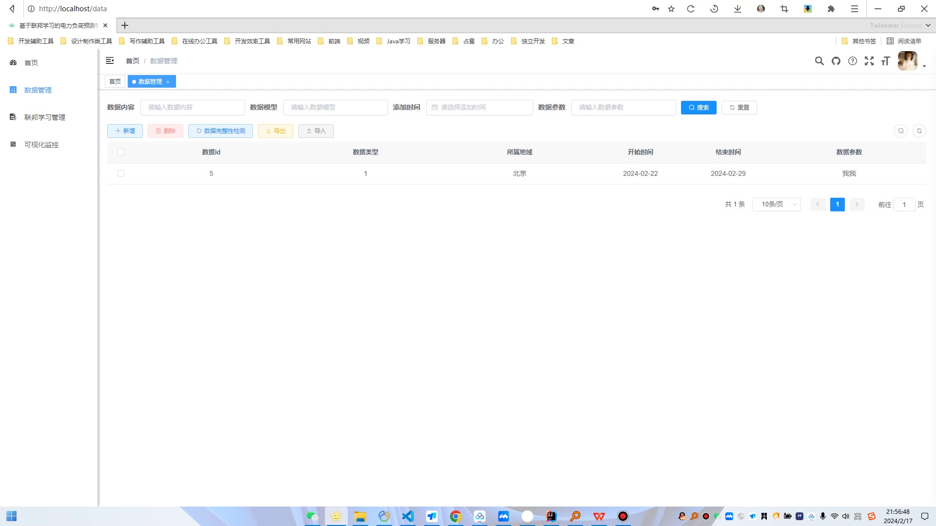Check the select-all checkbox in table header
This screenshot has height=526, width=936.
121,152
